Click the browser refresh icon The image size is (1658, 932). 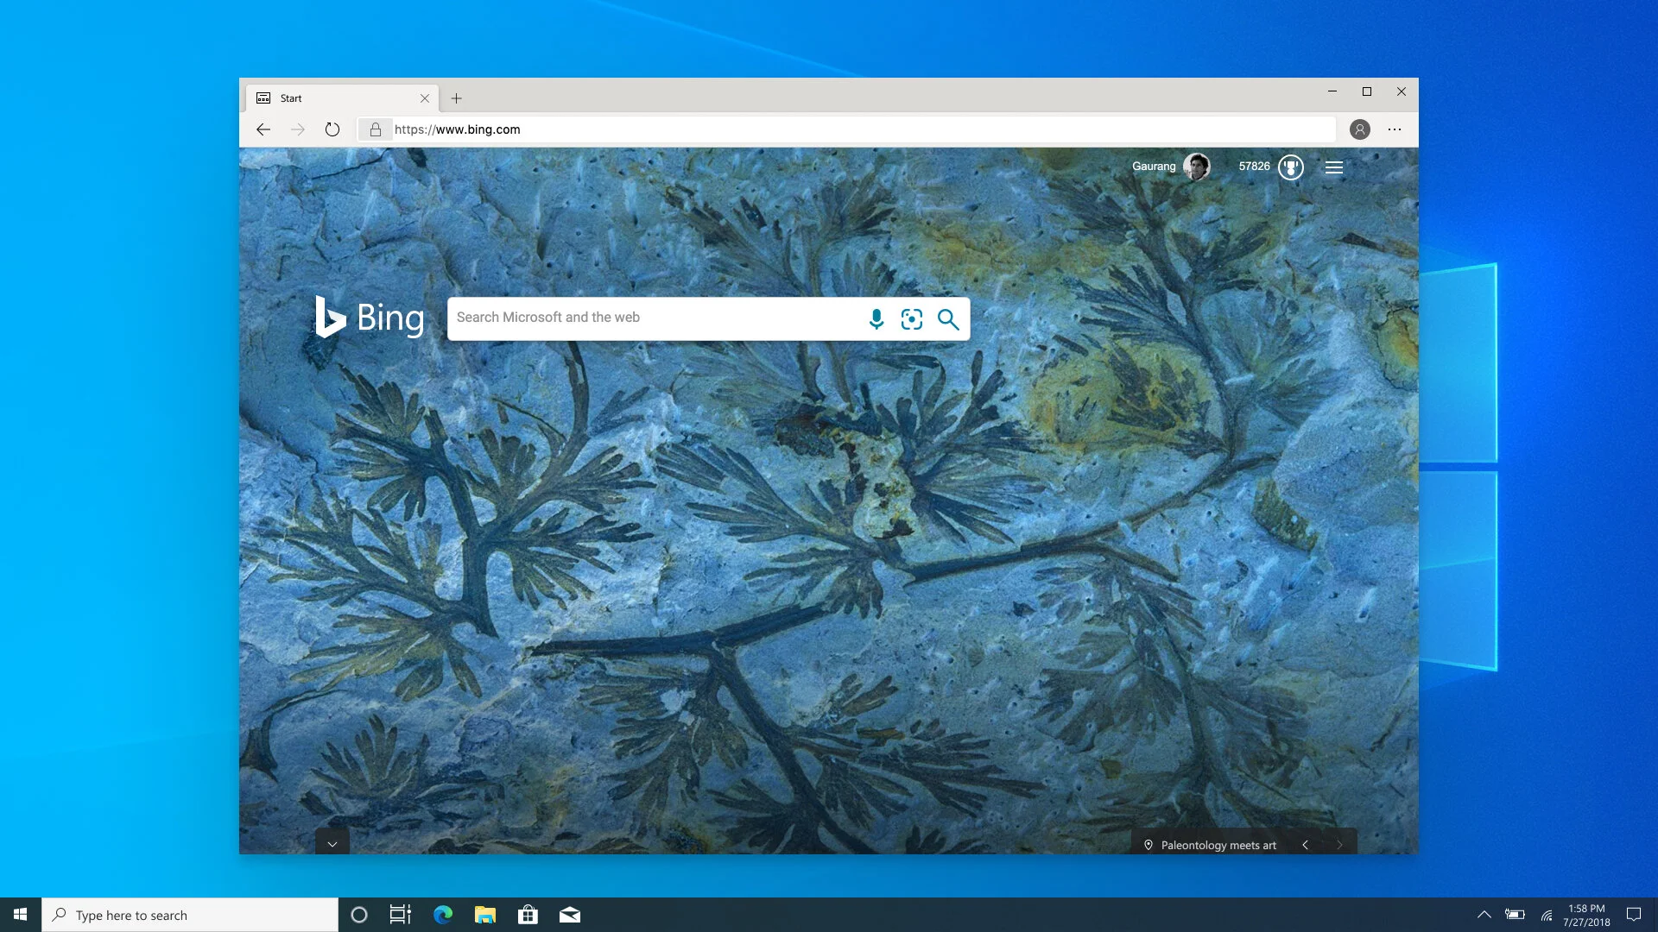[x=332, y=129]
